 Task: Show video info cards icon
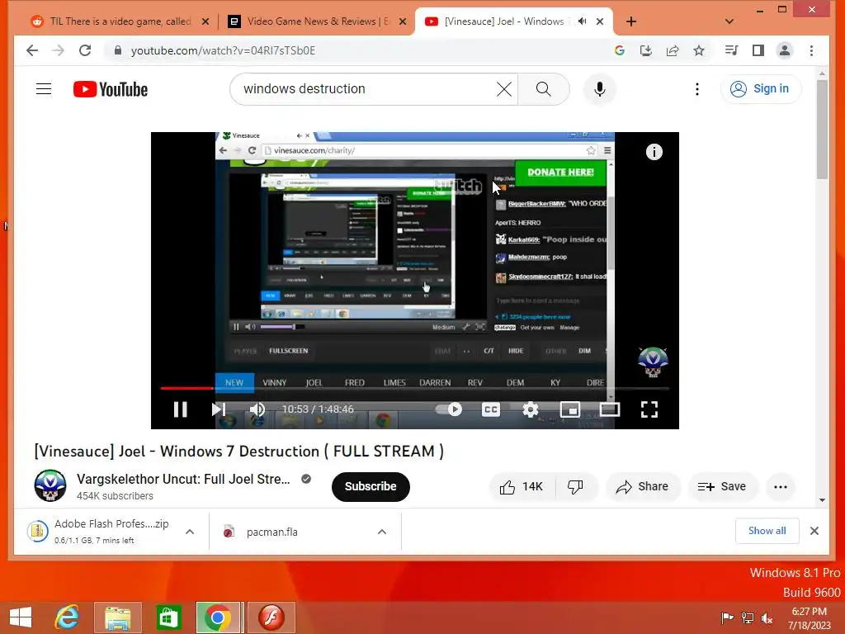(x=654, y=152)
